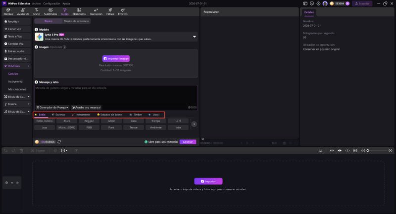Open the Filtros panel
Viewport: 396px width, 214px height.
(x=110, y=12)
